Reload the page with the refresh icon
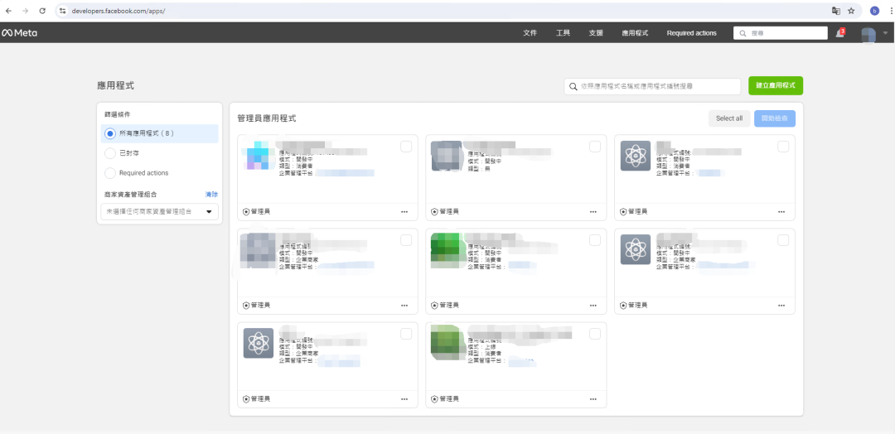The width and height of the screenshot is (895, 434). pos(42,11)
